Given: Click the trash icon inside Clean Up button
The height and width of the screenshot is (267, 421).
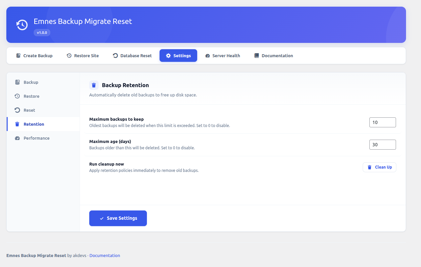Looking at the screenshot, I should [x=370, y=167].
